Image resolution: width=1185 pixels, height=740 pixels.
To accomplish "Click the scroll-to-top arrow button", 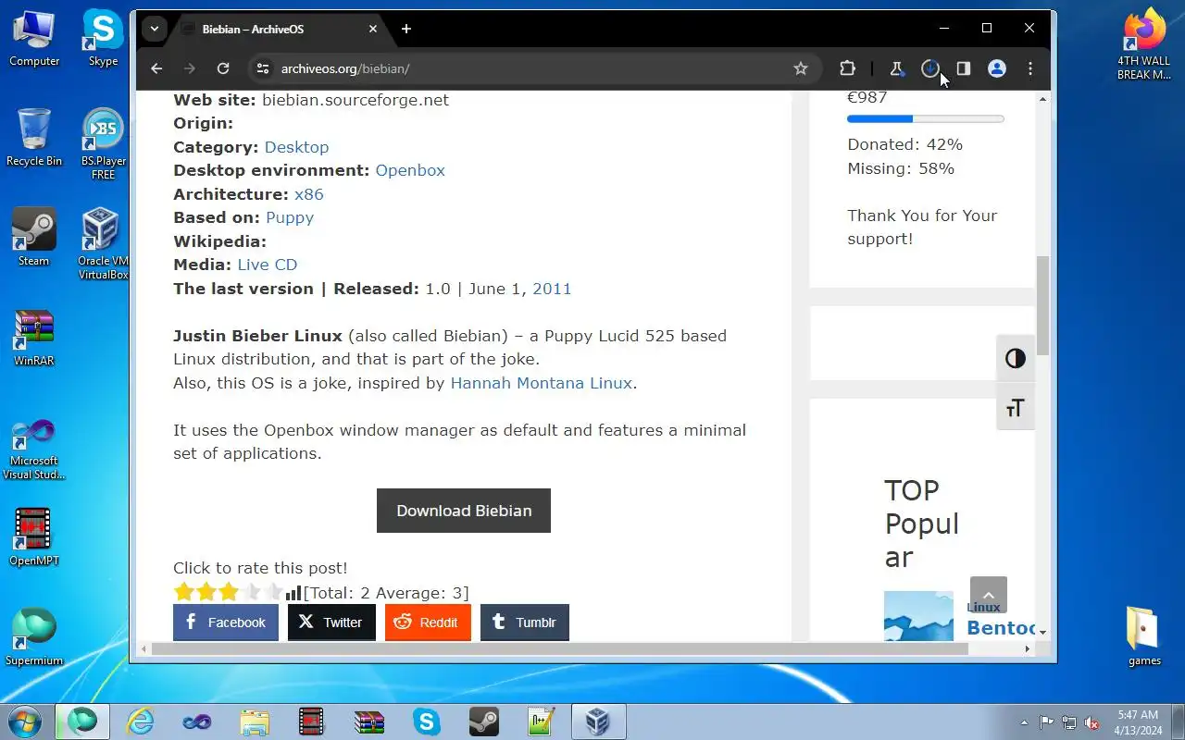I will (988, 595).
